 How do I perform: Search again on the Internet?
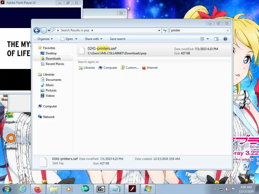(150, 68)
